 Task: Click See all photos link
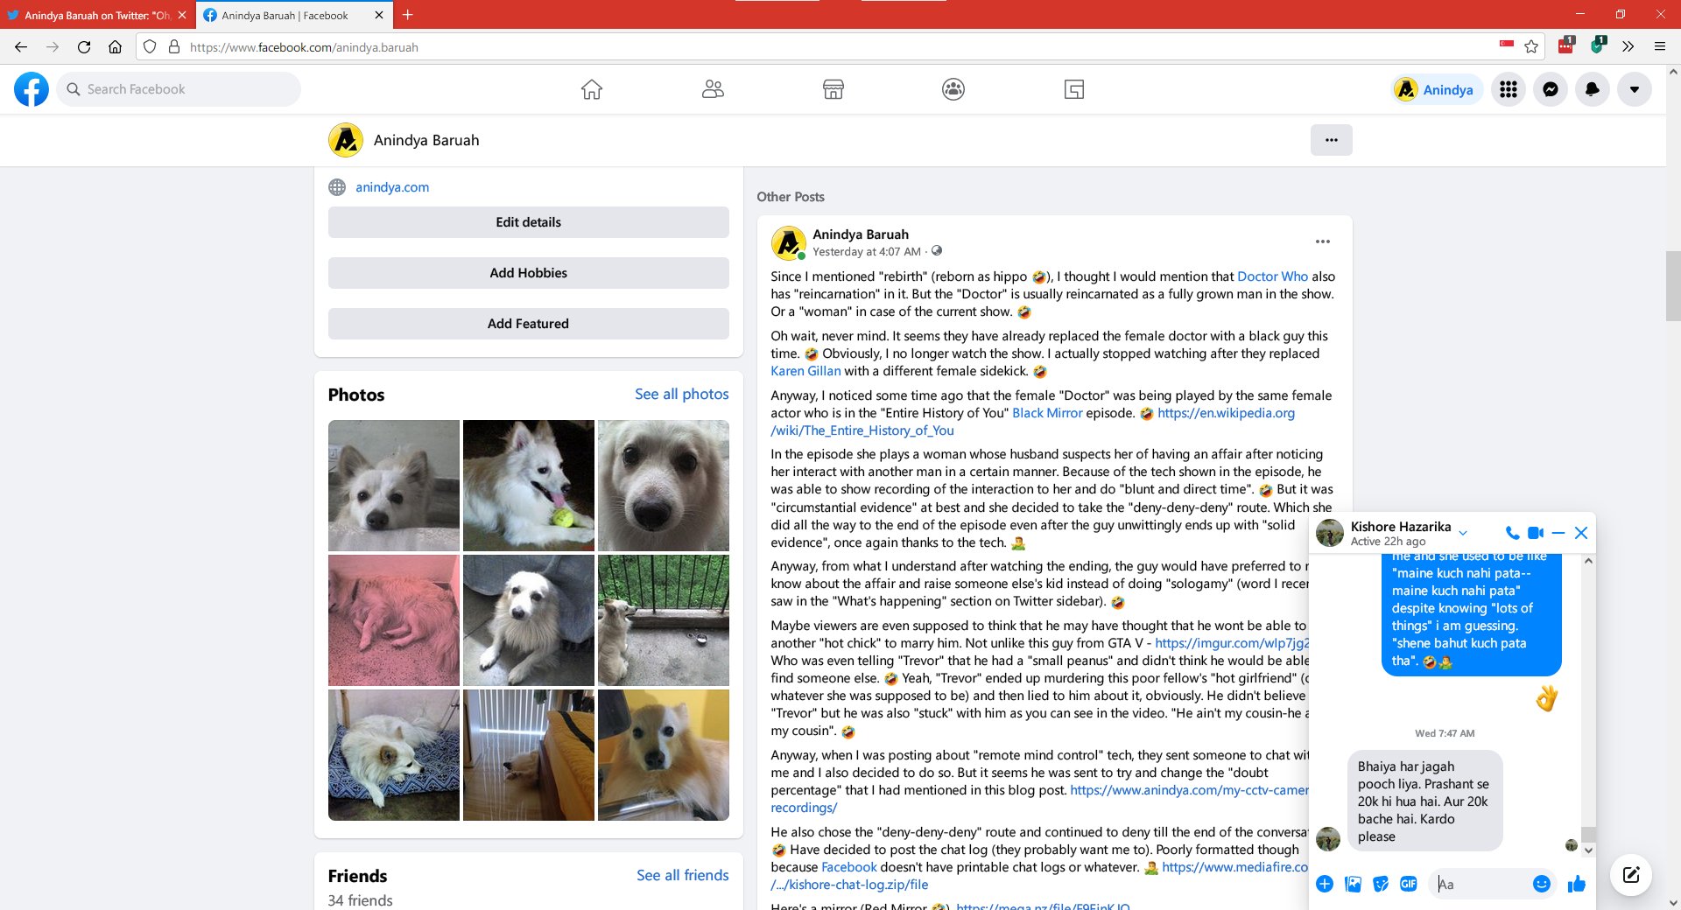[x=682, y=394]
